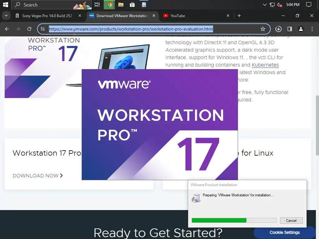Image resolution: width=319 pixels, height=239 pixels.
Task: Restore down the Chrome window
Action: 298,16
